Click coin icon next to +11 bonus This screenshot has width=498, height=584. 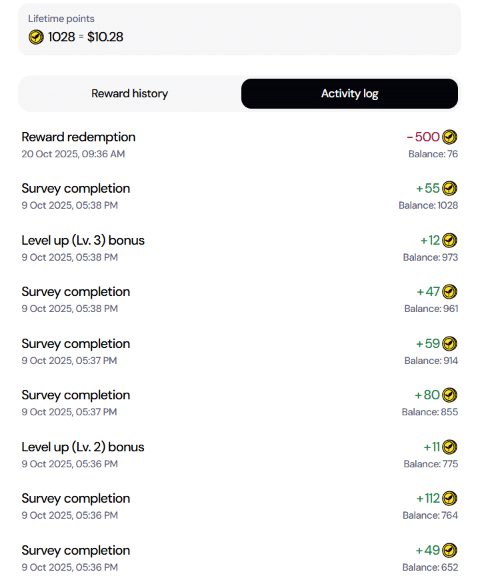pos(450,447)
